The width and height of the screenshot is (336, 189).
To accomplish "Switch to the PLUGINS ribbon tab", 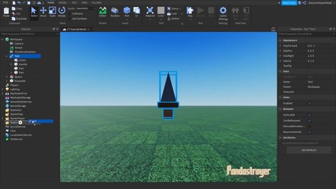I will pos(97,3).
